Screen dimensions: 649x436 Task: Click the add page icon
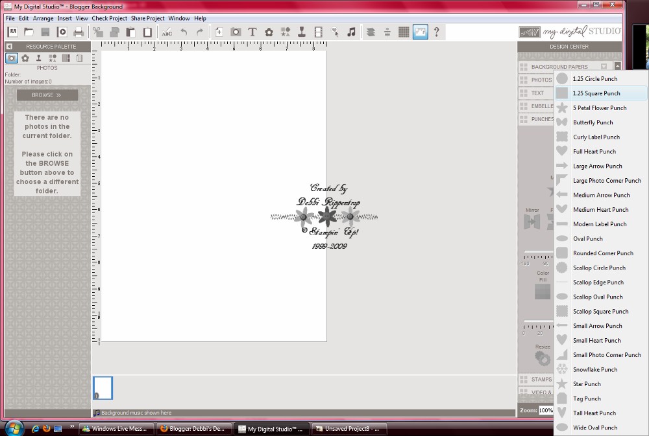[219, 32]
